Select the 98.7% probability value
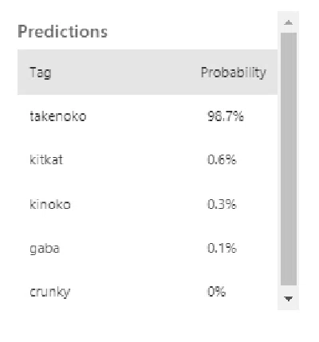 [x=226, y=116]
